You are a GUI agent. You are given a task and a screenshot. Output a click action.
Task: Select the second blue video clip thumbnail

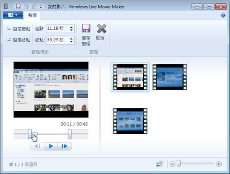(x=170, y=77)
